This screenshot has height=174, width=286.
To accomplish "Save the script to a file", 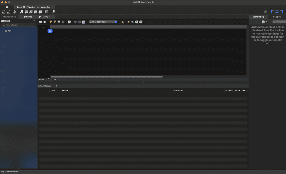I will point(45,22).
